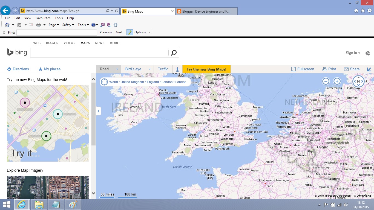374x210 pixels.
Task: Open the Bing MORE menu
Action: [114, 43]
